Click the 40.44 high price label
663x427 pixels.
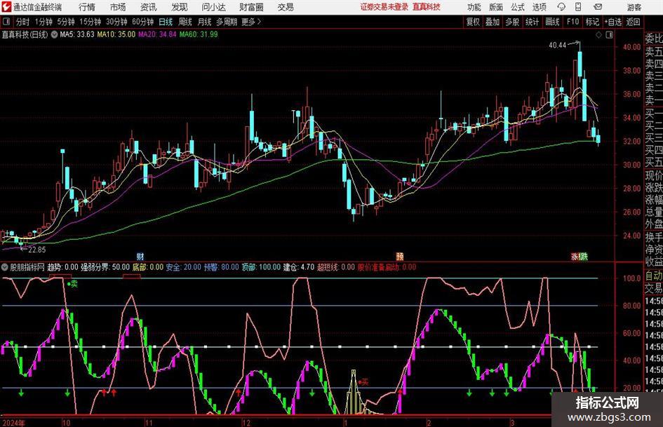click(557, 46)
